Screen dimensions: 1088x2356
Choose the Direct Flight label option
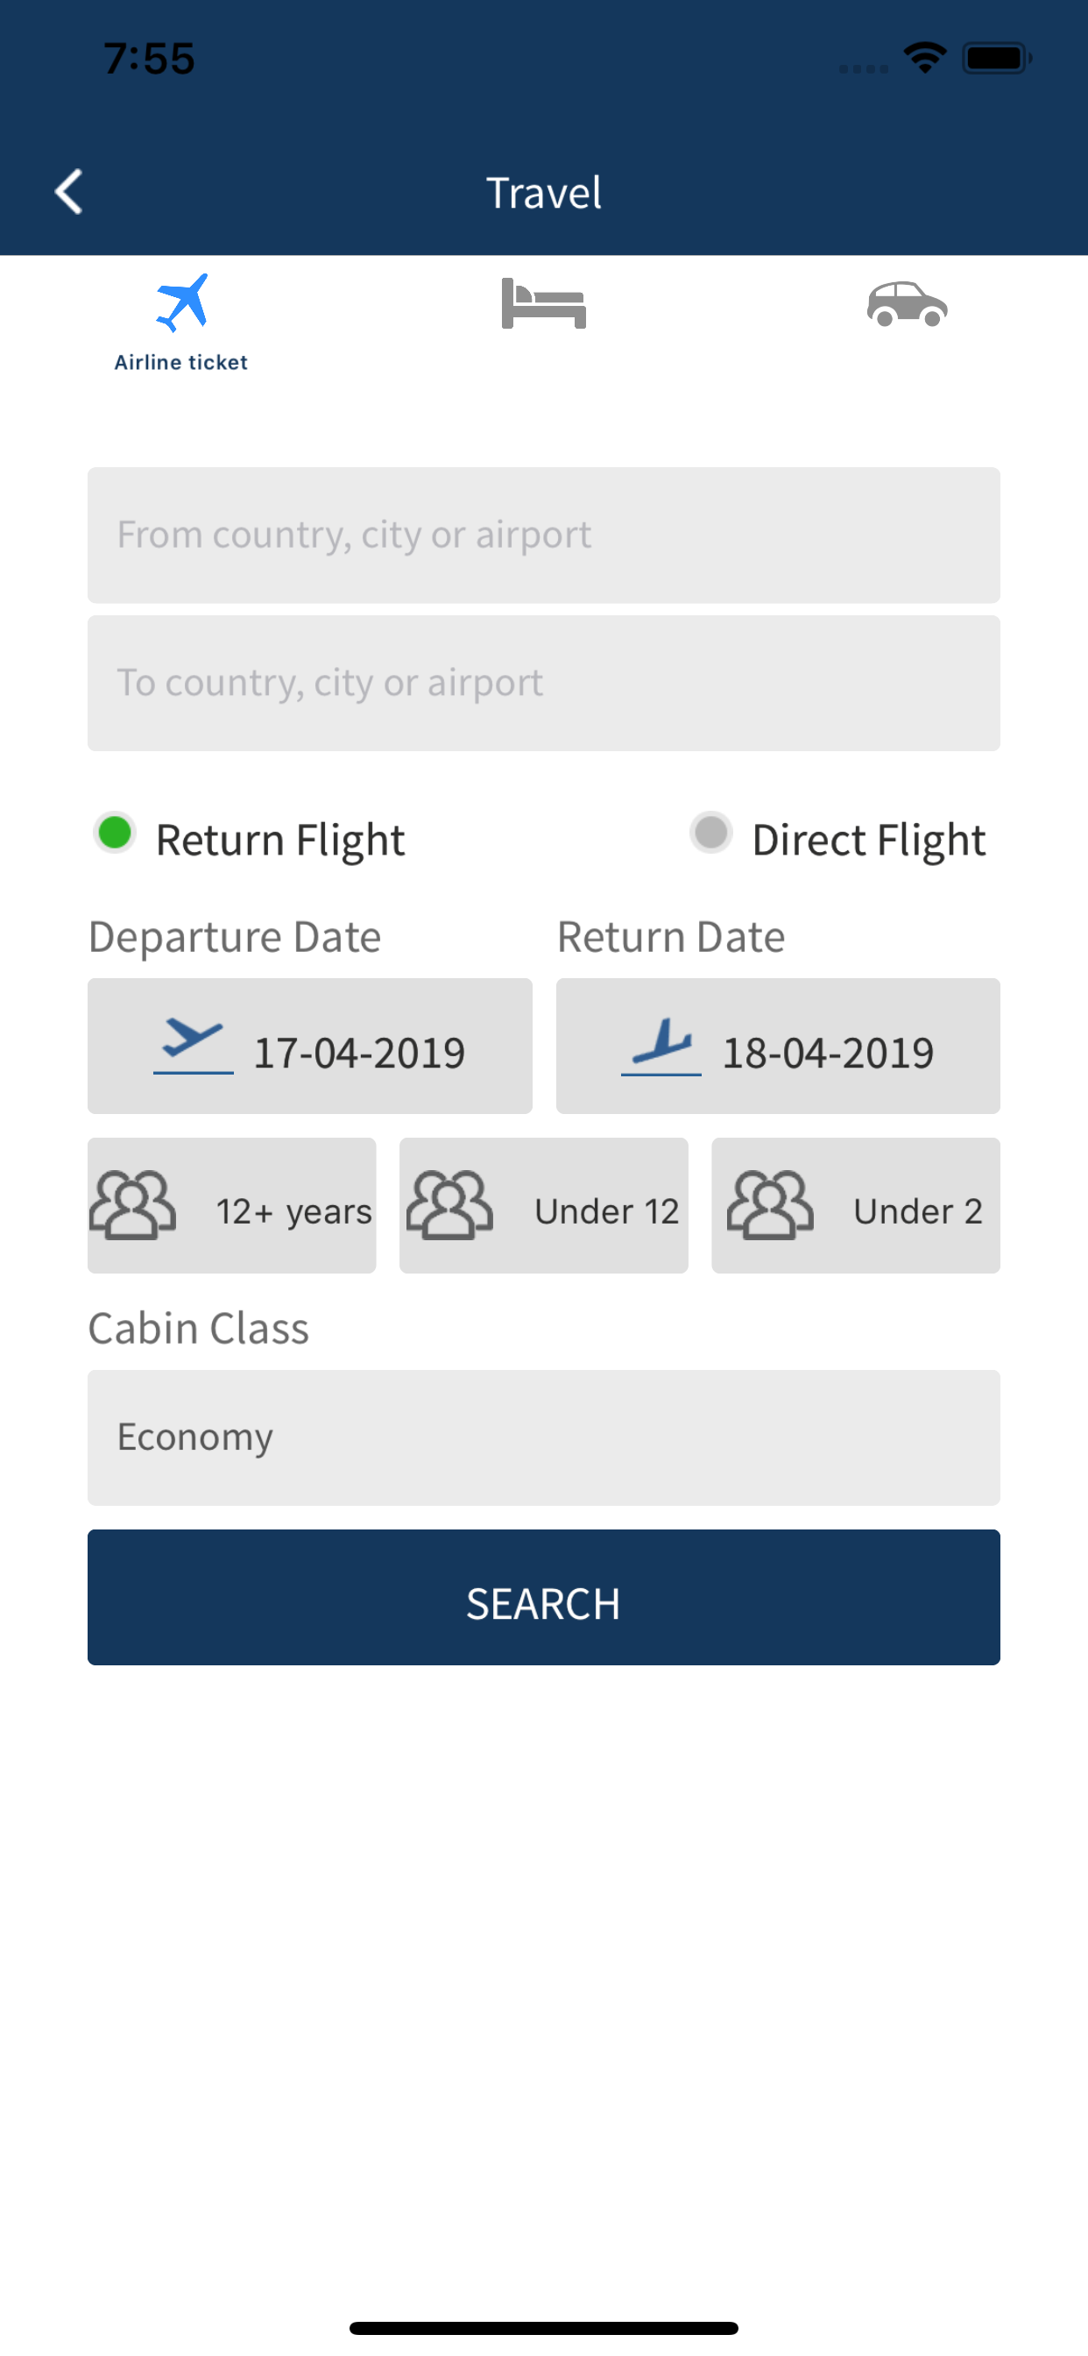pyautogui.click(x=869, y=840)
